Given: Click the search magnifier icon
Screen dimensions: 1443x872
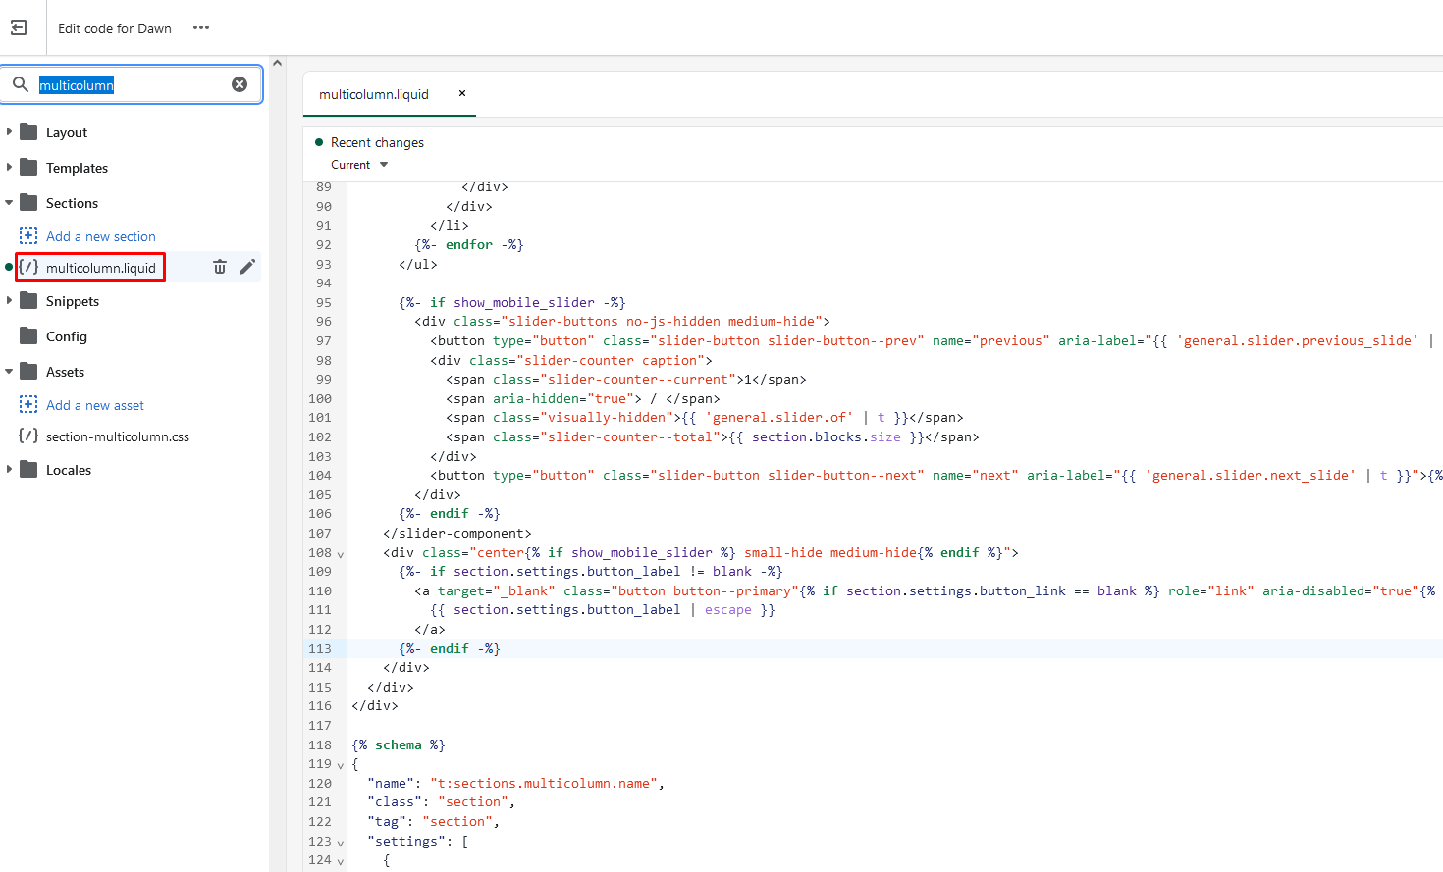Looking at the screenshot, I should pos(21,85).
